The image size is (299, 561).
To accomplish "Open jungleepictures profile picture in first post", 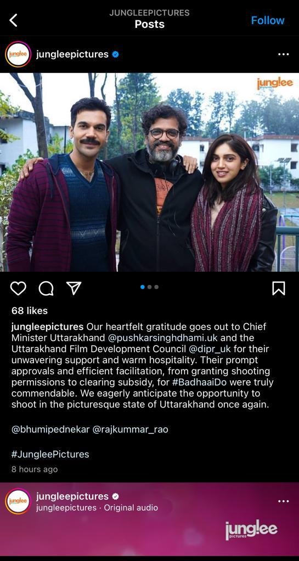I will [x=18, y=54].
